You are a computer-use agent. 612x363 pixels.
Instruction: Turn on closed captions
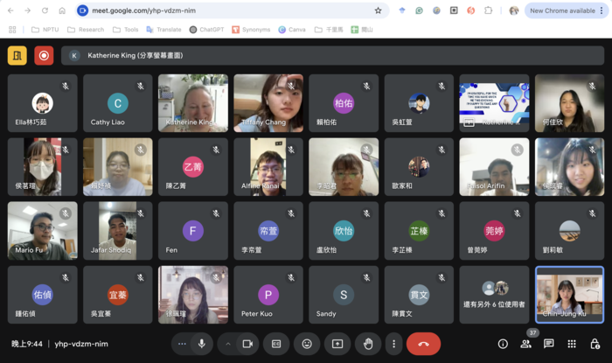point(276,344)
